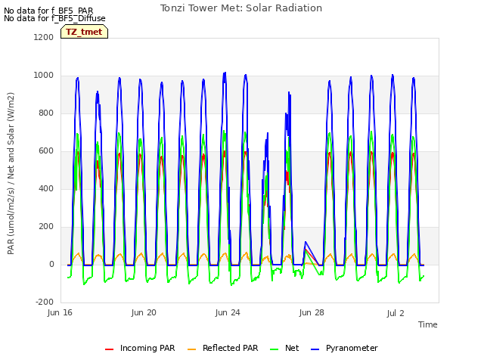Screen dimensions: 484x363
Task: Click the -200 y-axis tick label
Action: 45,302
